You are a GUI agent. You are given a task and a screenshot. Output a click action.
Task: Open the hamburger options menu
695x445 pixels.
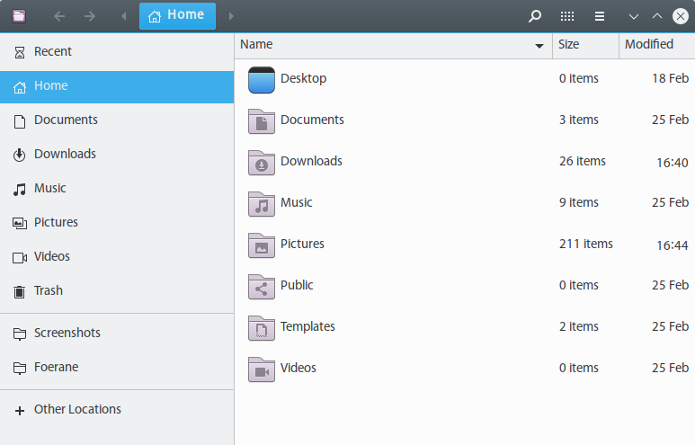[600, 16]
